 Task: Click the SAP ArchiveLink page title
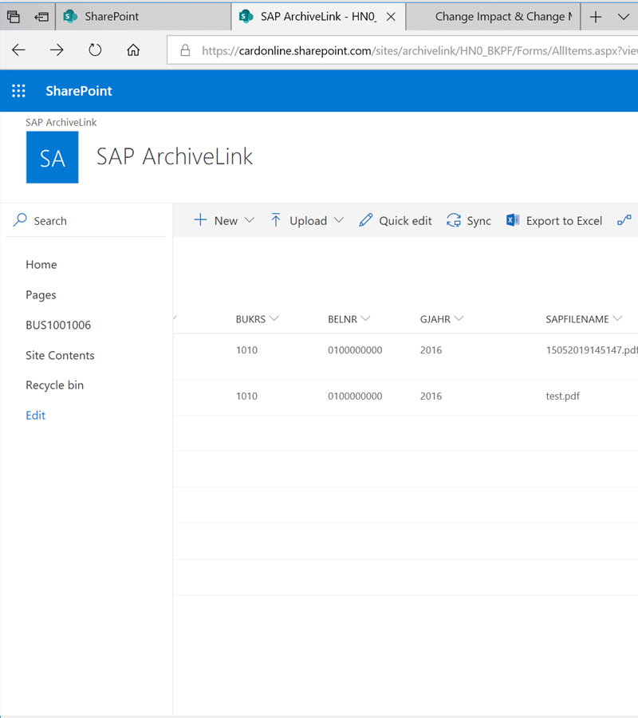(175, 156)
